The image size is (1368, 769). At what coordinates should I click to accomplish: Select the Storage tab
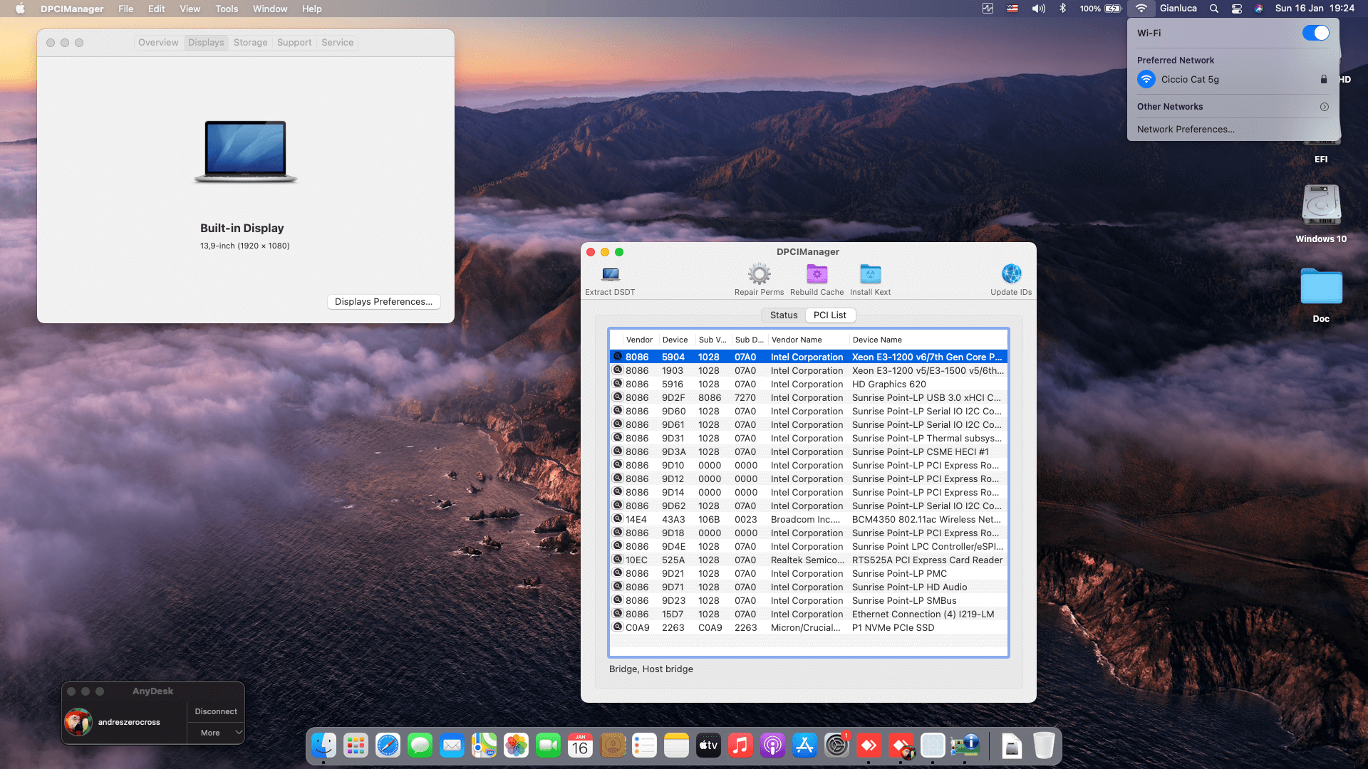(x=250, y=43)
